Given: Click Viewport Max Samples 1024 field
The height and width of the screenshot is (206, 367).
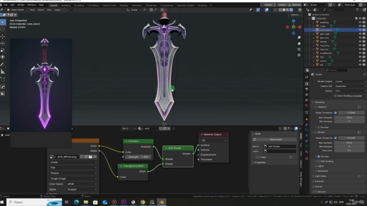Looking at the screenshot, I should click(349, 117).
